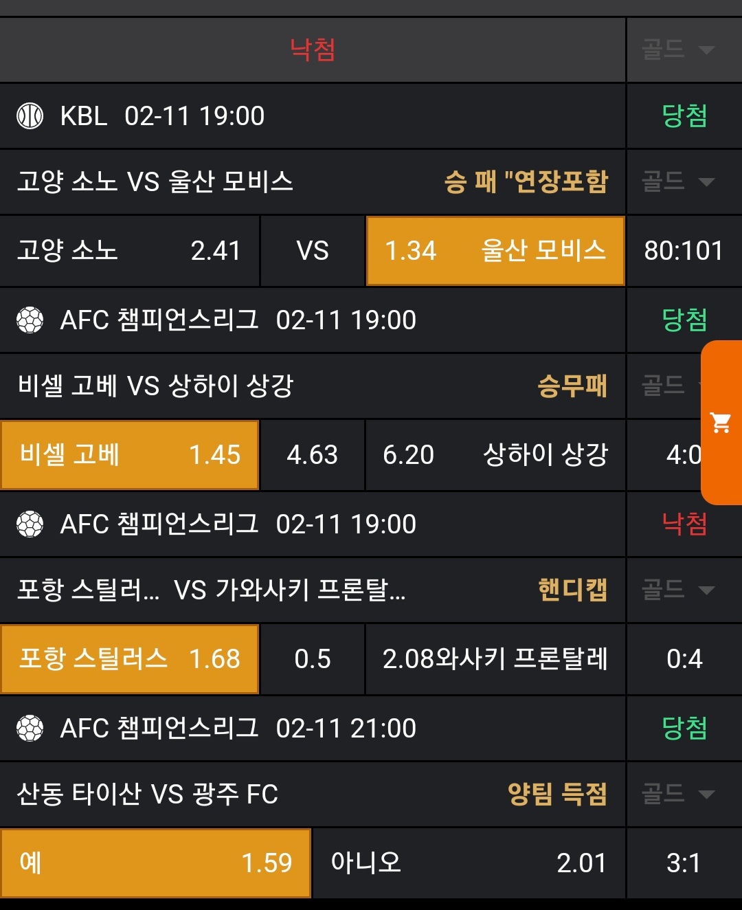Click the soccer ball icon for Shandong Taishan match

click(x=30, y=728)
